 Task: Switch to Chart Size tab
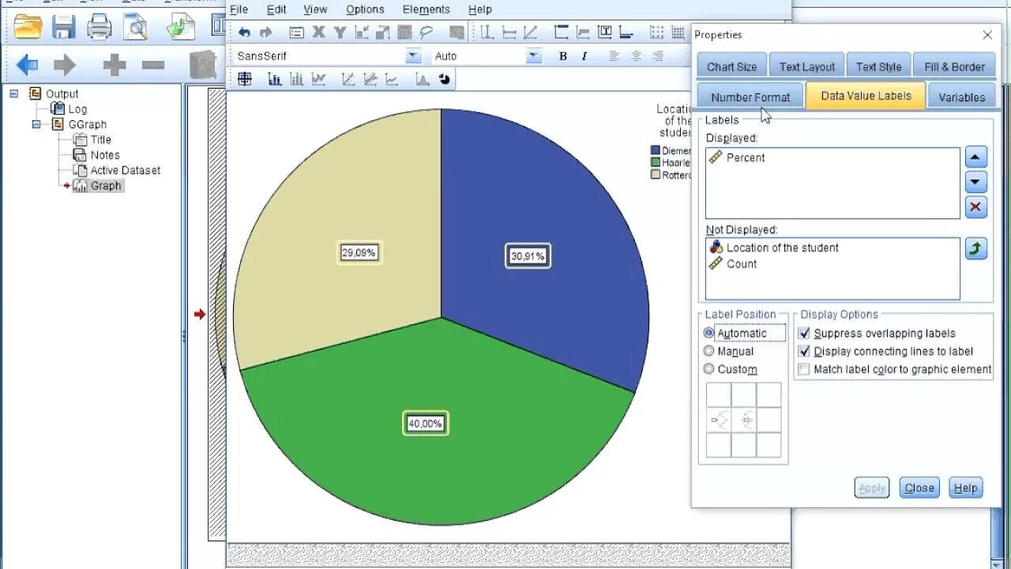tap(731, 66)
